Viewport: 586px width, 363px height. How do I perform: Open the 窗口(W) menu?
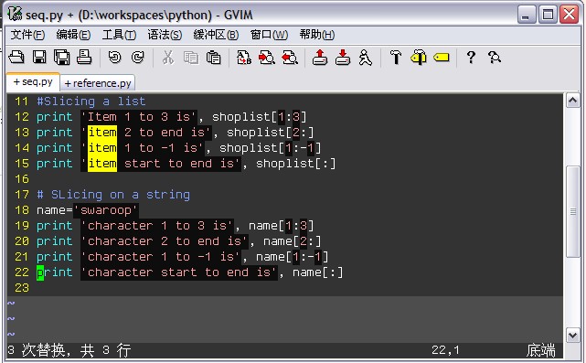point(269,35)
